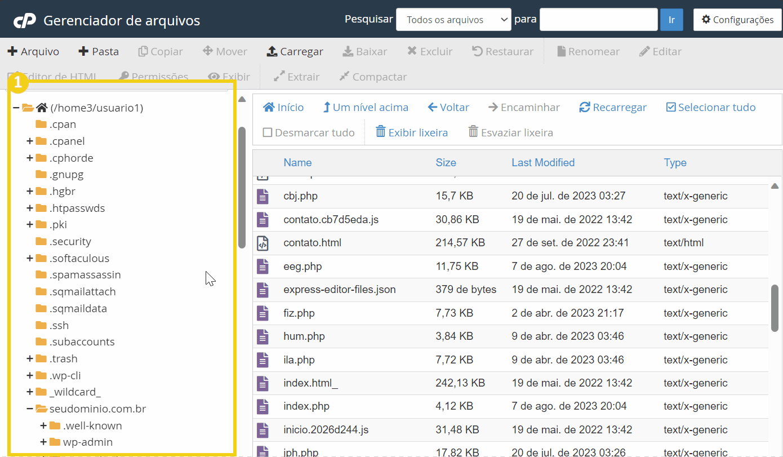Image resolution: width=783 pixels, height=457 pixels.
Task: Create a new folder with Pasta
Action: point(99,51)
